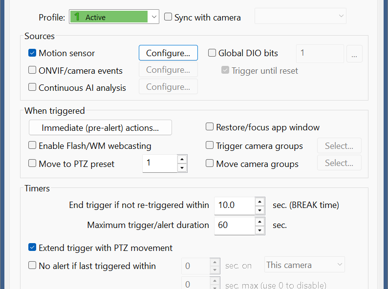Open Immediate (pre-alert) actions

point(100,127)
